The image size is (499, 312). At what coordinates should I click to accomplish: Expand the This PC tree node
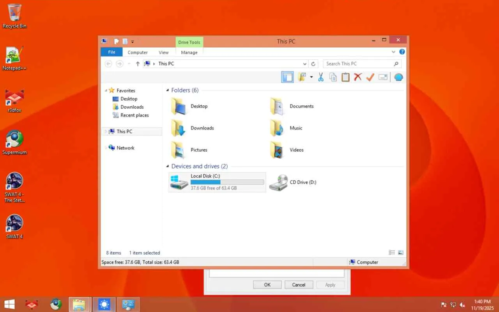(x=106, y=132)
